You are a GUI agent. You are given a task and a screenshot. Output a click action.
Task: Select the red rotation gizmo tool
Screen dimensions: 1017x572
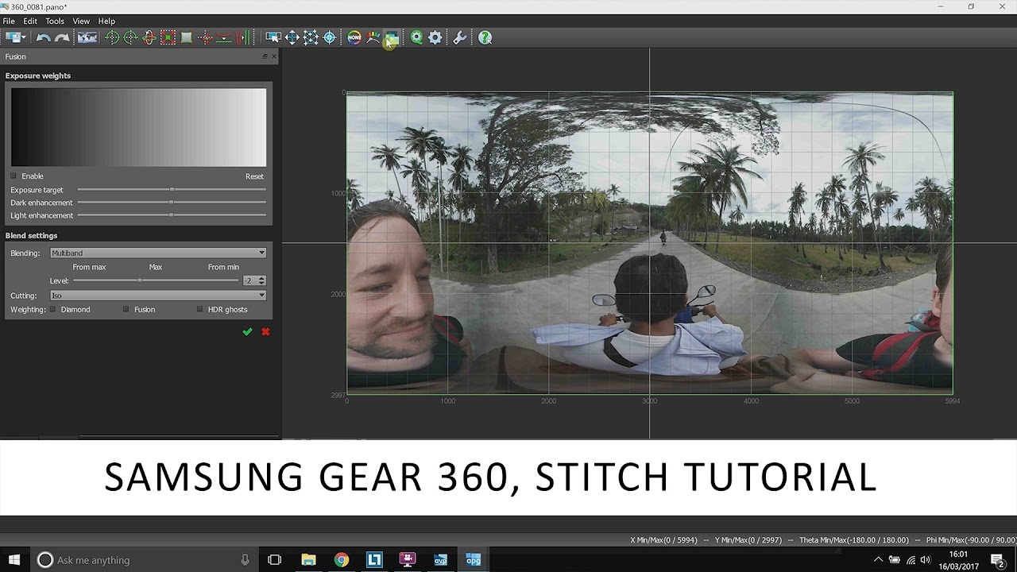tap(149, 37)
